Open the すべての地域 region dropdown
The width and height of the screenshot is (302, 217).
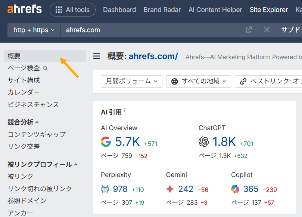point(198,81)
